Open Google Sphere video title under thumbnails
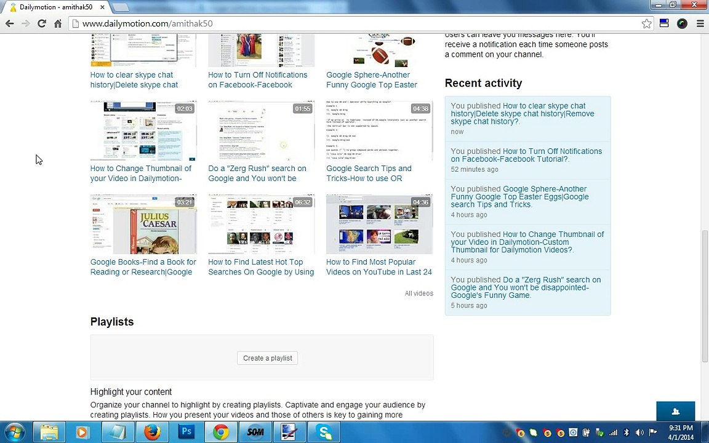The image size is (709, 443). 372,80
